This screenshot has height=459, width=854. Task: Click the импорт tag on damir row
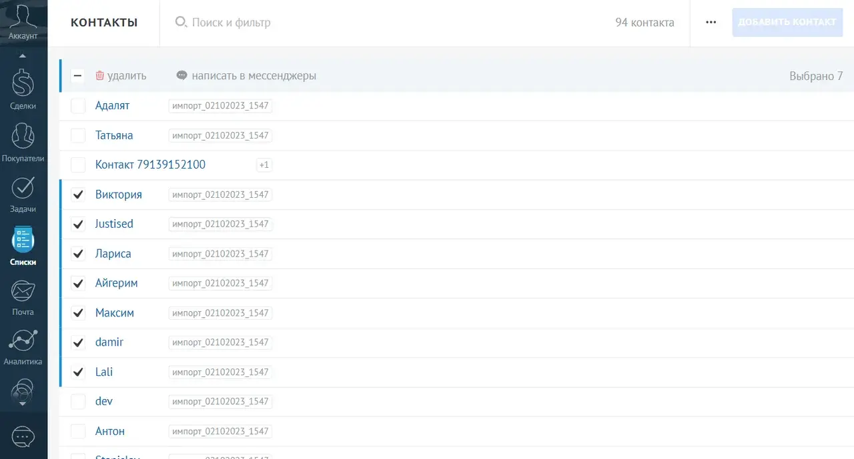(220, 342)
